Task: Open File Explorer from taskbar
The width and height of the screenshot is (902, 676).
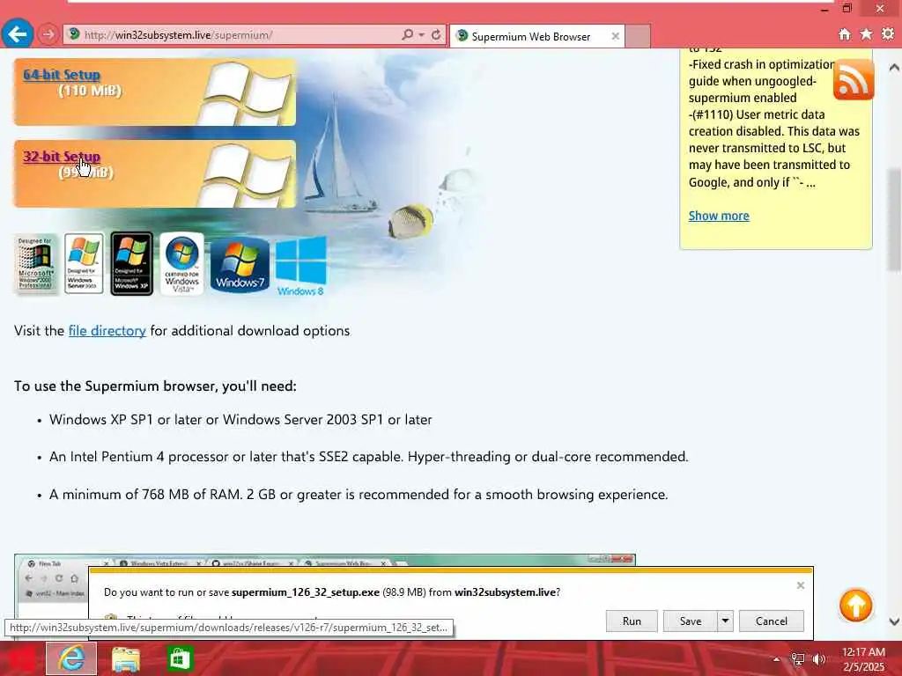Action: [x=126, y=658]
